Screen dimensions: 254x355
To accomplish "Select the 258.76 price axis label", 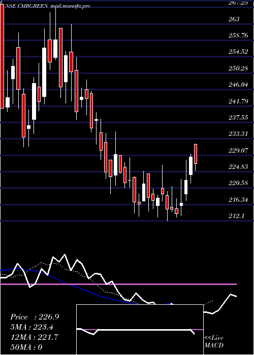I will 238,35.
